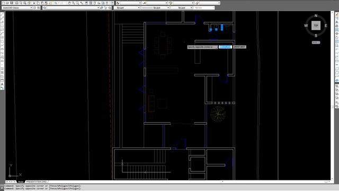Select the Zoom Window tool

77,3
